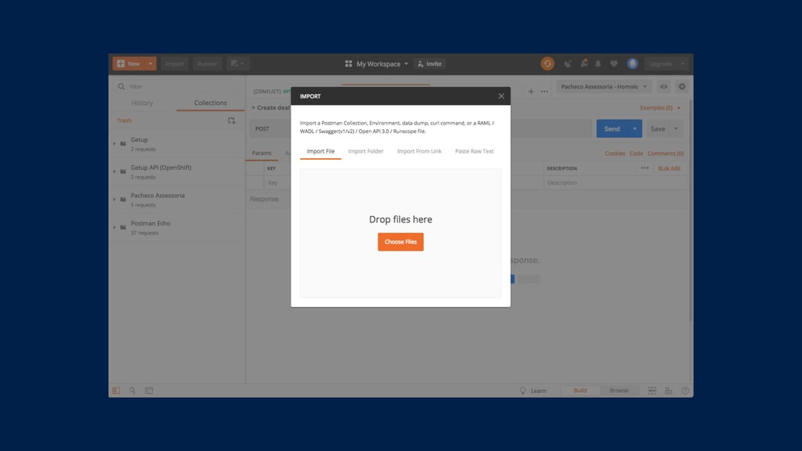
Task: Open the Cookies link
Action: 615,153
